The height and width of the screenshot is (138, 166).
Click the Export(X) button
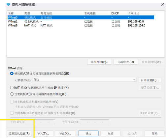[65, 133]
